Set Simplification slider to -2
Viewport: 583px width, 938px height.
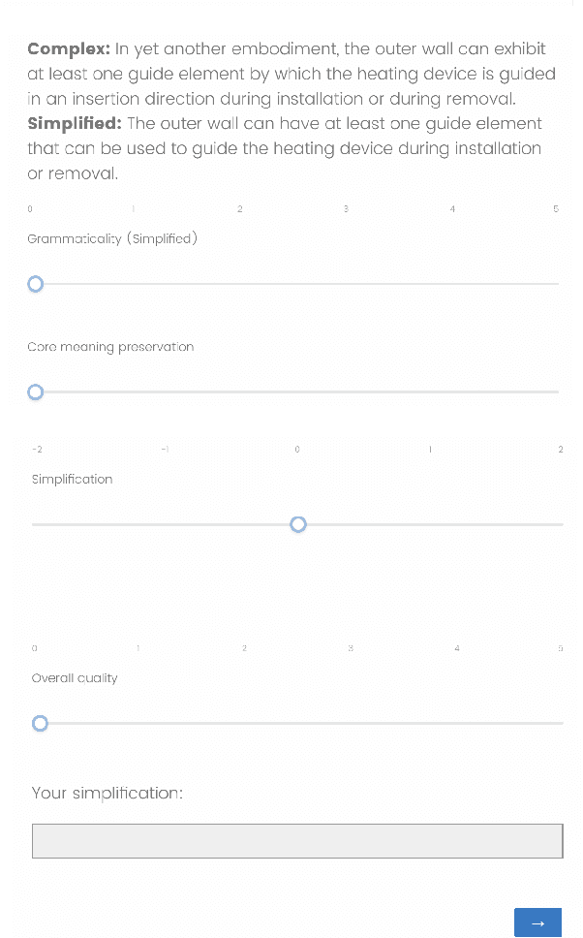click(x=35, y=524)
